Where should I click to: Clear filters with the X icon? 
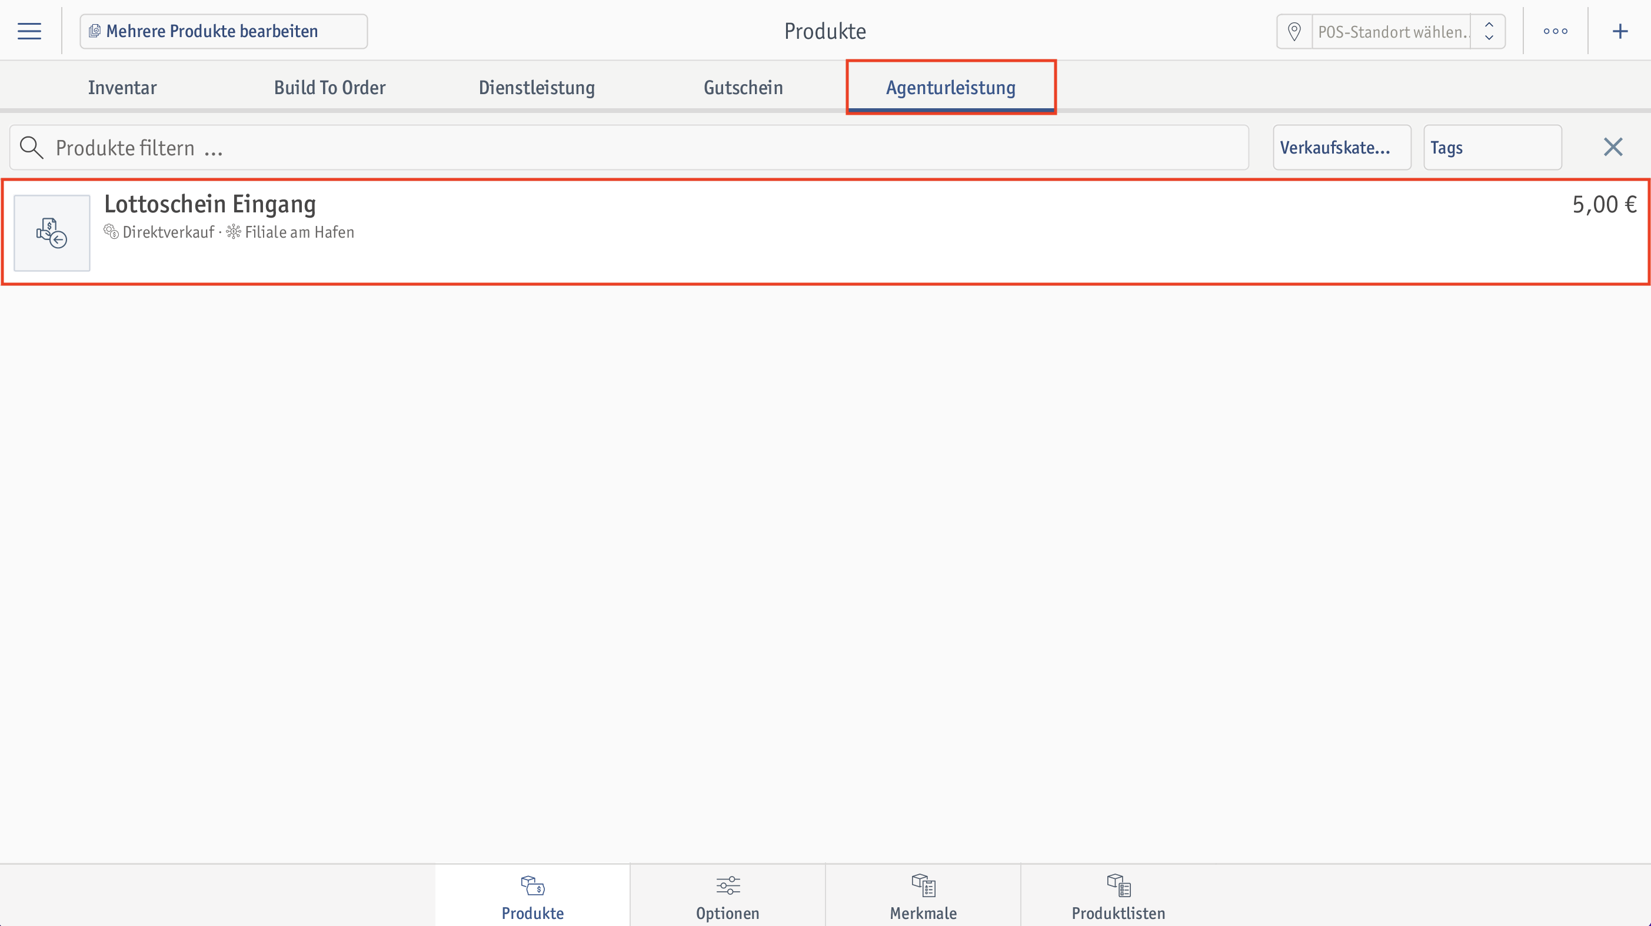coord(1613,148)
